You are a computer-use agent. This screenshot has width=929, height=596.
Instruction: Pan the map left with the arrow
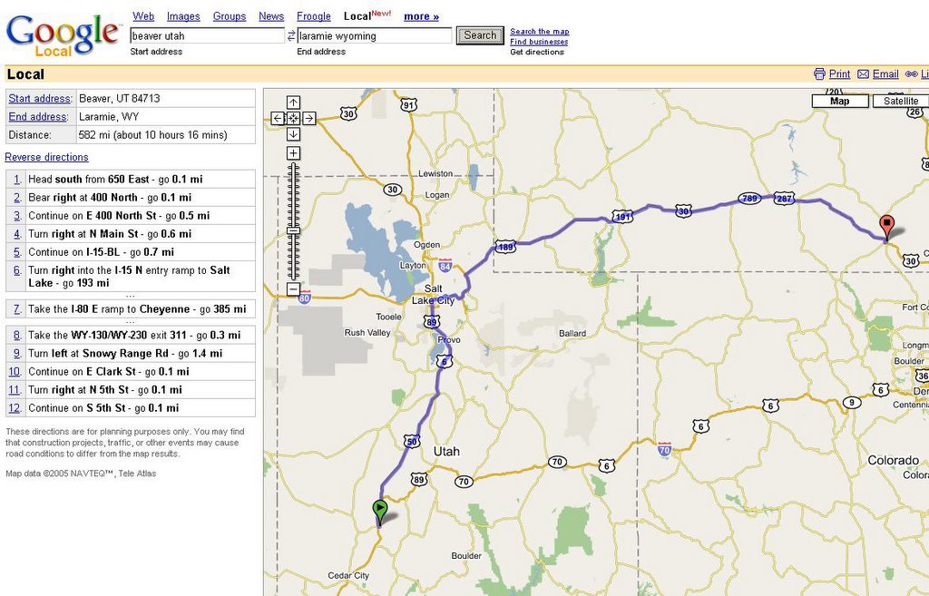tap(278, 118)
